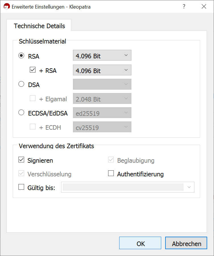This screenshot has height=256, width=214.
Task: Open the cv25519 ECDH dropdown
Action: click(x=102, y=127)
